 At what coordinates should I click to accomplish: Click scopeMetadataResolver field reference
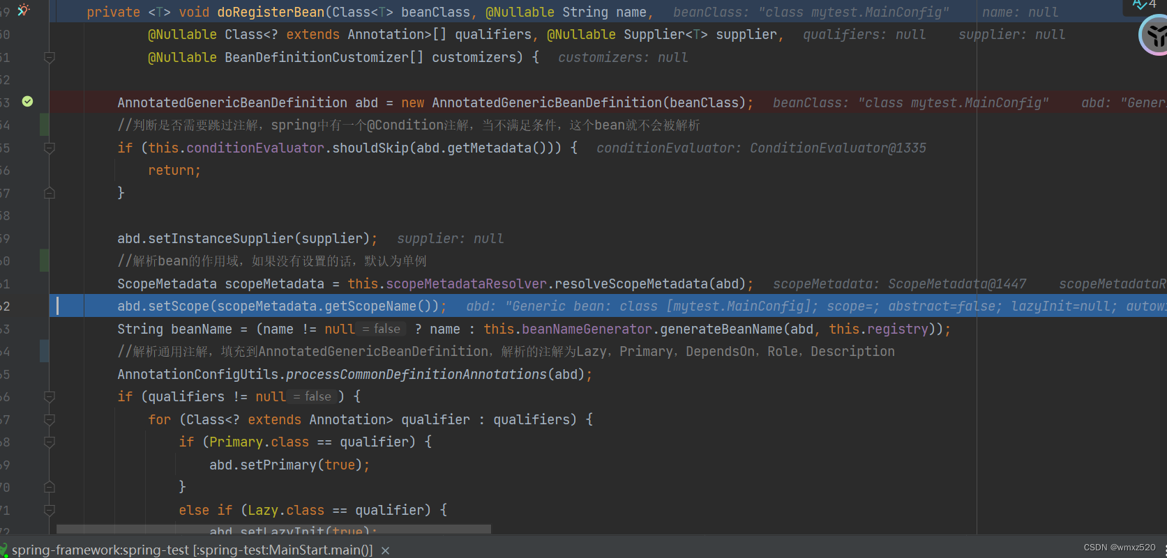[467, 284]
